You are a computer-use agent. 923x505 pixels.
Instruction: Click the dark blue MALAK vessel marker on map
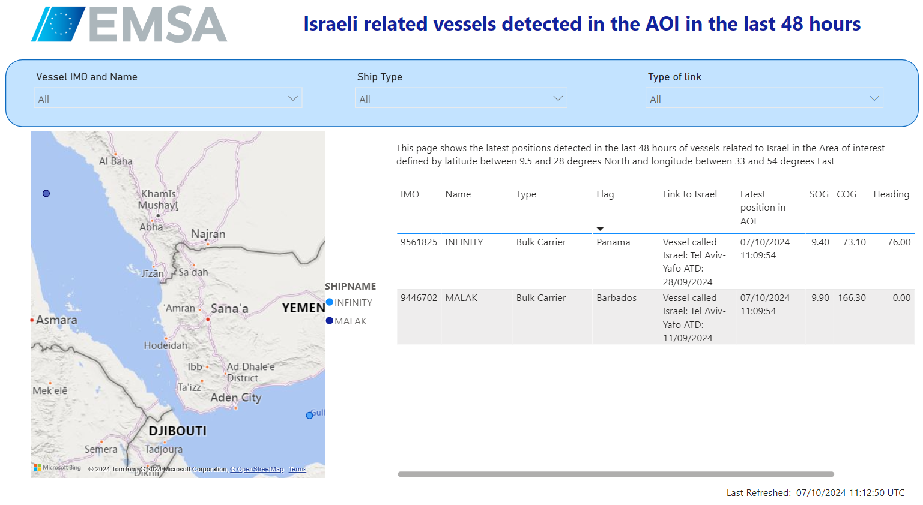(46, 193)
